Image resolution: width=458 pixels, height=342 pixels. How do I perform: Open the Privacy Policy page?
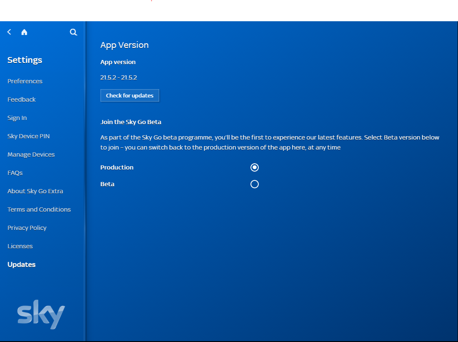click(27, 228)
